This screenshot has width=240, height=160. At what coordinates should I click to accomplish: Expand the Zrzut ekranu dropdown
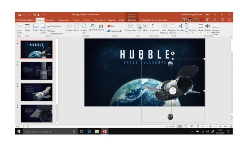tap(55, 26)
